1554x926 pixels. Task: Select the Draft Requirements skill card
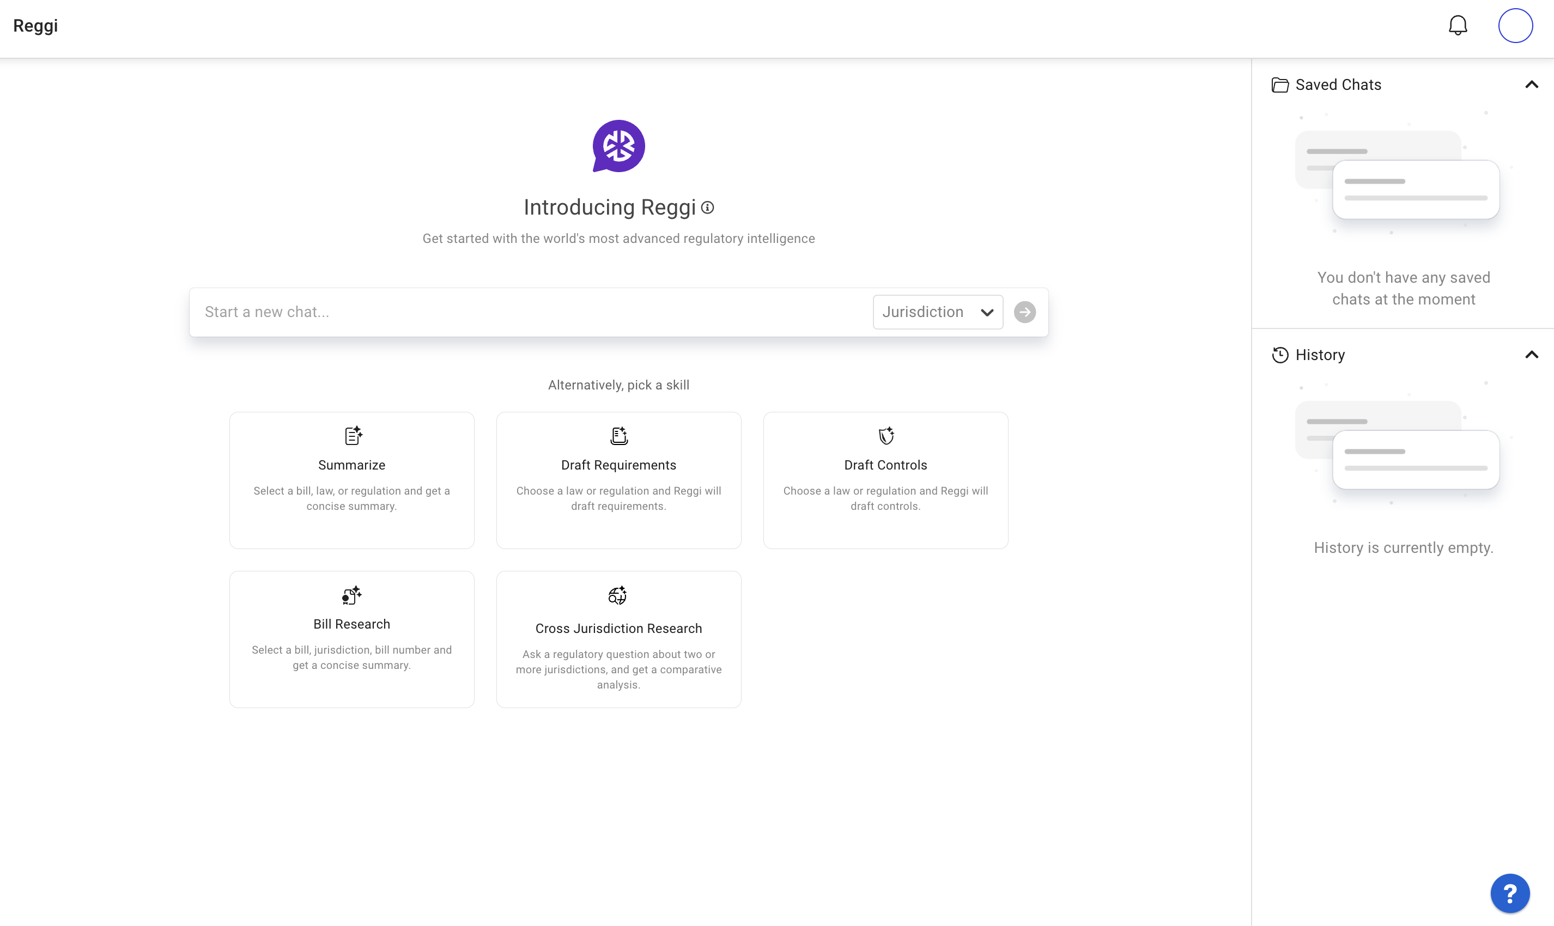[618, 480]
